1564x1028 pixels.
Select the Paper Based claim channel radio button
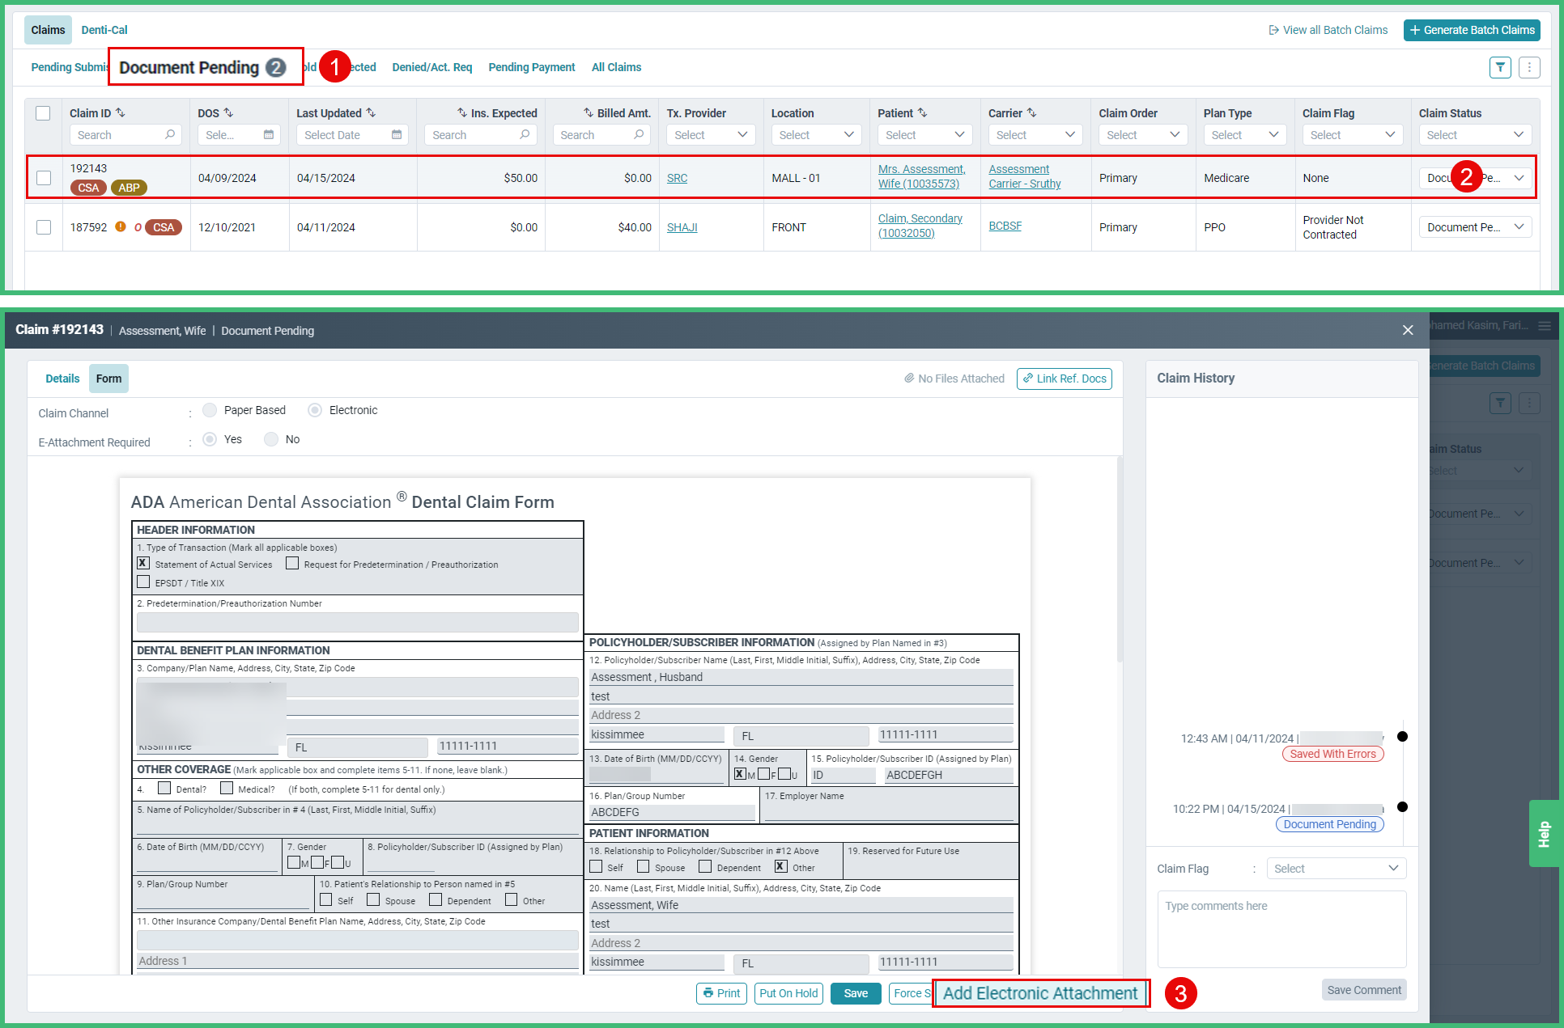click(210, 410)
